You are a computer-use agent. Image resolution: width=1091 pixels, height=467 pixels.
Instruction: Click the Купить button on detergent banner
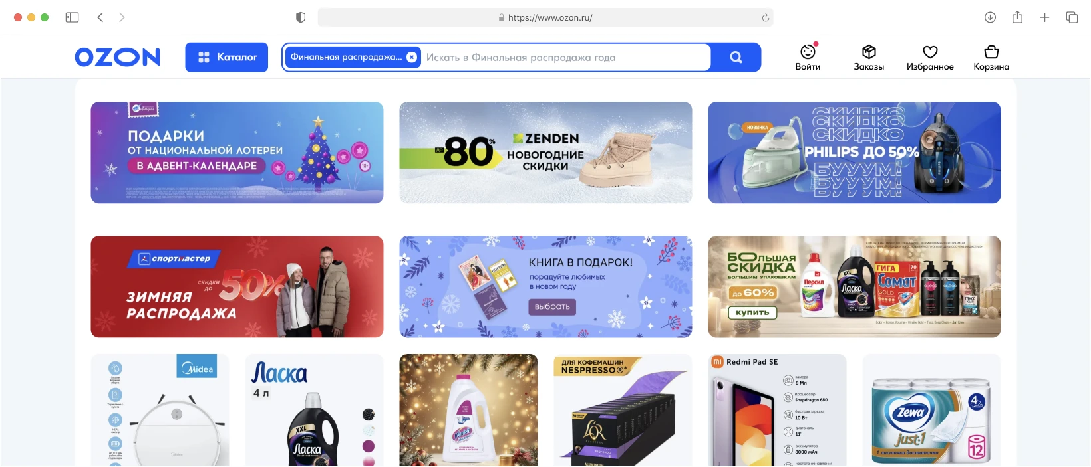752,312
